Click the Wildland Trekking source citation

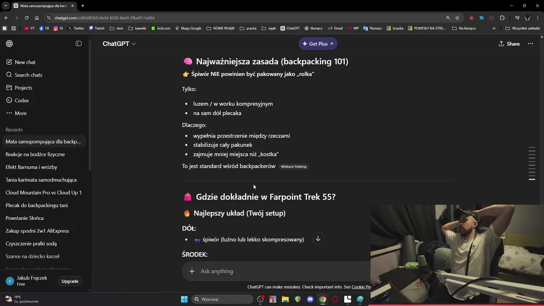coord(294,167)
